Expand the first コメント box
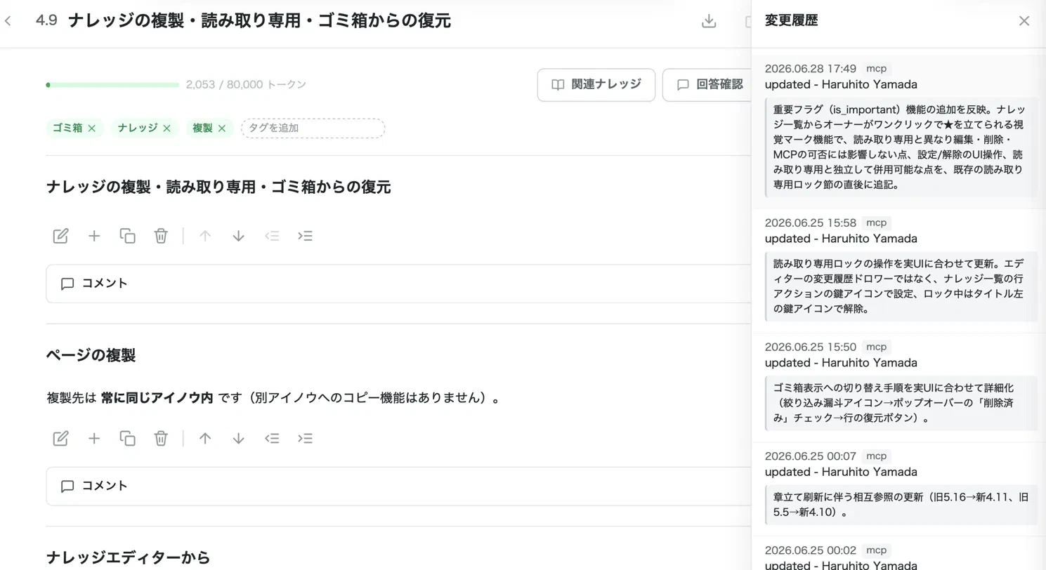1046x570 pixels. click(398, 284)
